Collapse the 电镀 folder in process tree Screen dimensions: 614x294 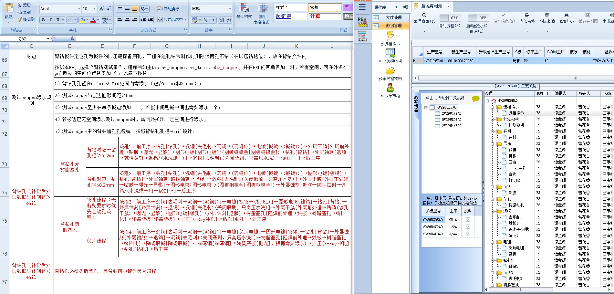pos(493,242)
